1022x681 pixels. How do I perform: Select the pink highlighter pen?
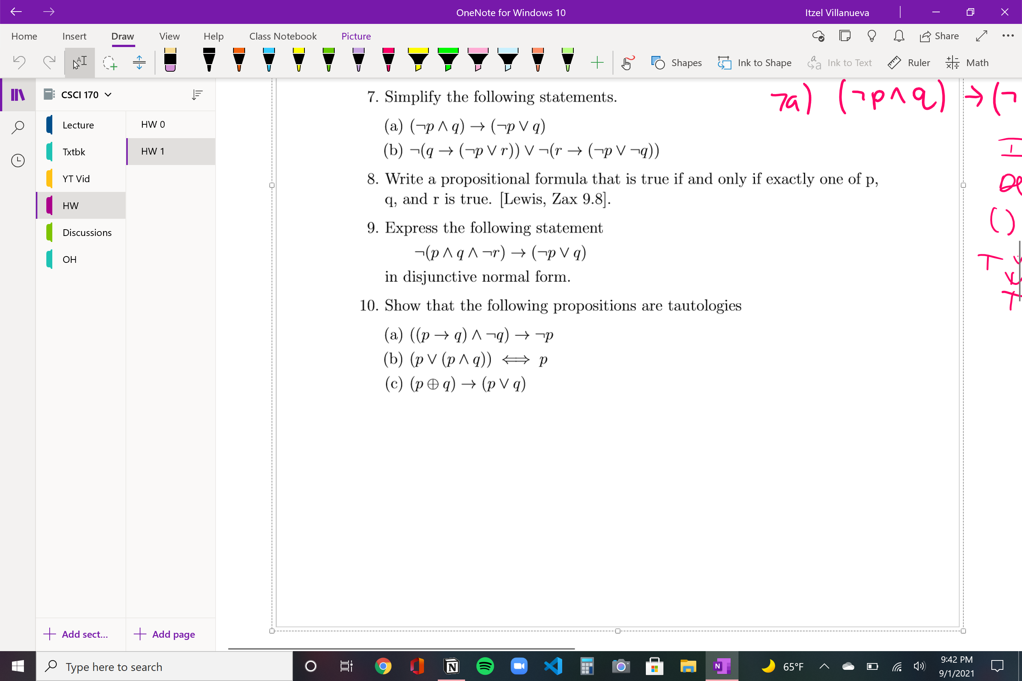[x=479, y=61]
